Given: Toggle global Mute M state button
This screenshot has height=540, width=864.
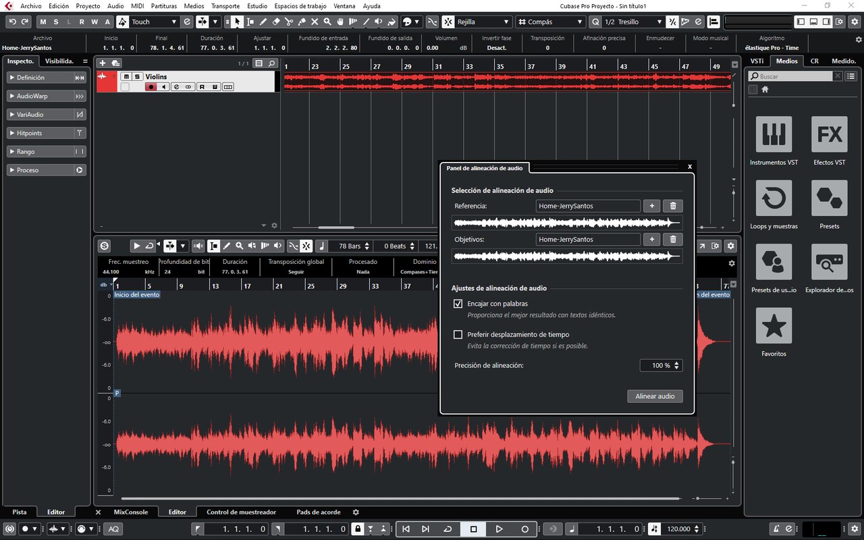Looking at the screenshot, I should click(44, 22).
